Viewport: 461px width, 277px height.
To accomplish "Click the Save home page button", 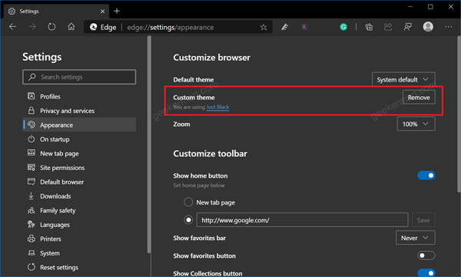I will point(423,220).
